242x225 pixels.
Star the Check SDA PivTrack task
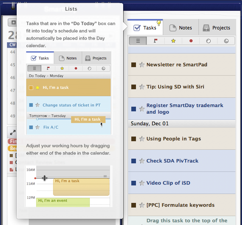pyautogui.click(x=142, y=161)
